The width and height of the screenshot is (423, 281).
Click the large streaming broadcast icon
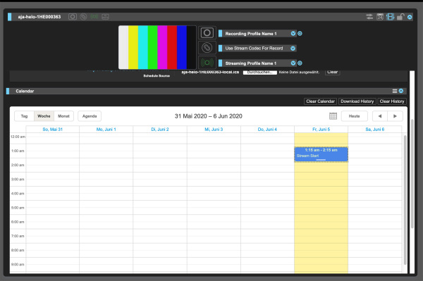pos(207,63)
